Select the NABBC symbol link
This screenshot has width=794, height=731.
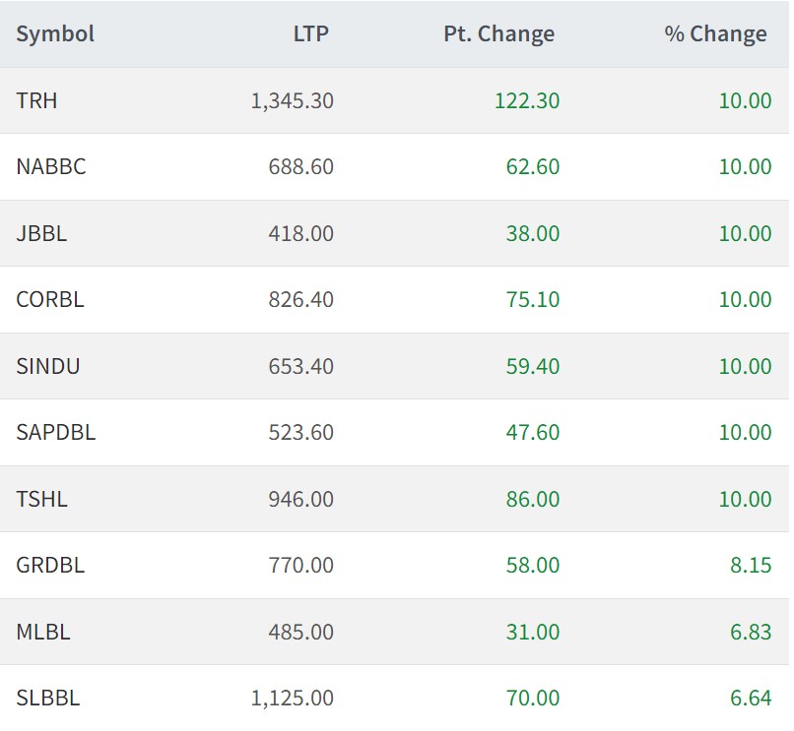(51, 167)
